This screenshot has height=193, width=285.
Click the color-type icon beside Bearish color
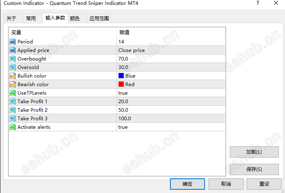coord(13,85)
